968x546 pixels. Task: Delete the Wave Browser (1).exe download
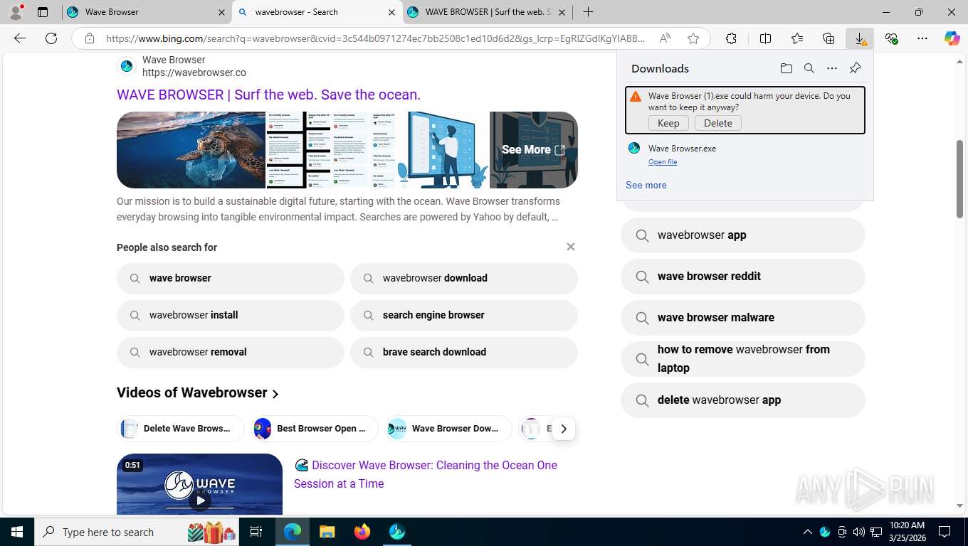(x=717, y=123)
